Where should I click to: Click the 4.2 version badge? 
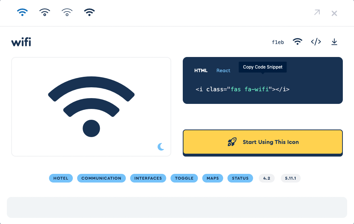pyautogui.click(x=267, y=178)
